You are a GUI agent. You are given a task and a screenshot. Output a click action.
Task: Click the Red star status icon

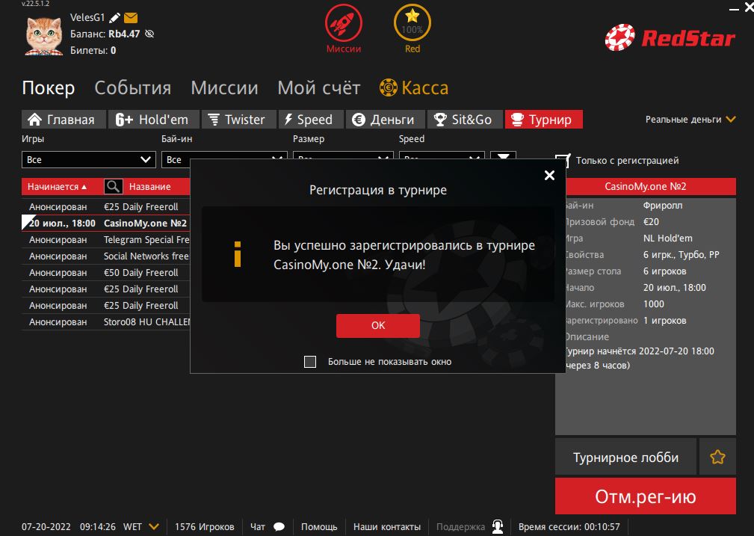(412, 25)
